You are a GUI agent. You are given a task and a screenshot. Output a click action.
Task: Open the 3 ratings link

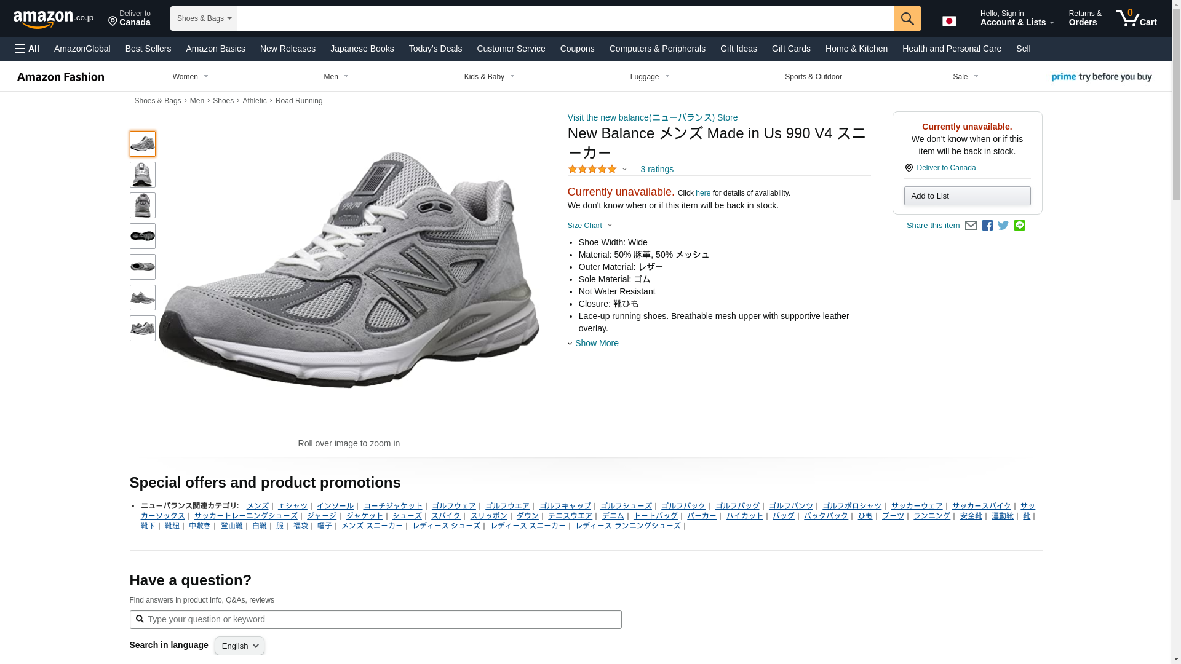click(x=656, y=169)
